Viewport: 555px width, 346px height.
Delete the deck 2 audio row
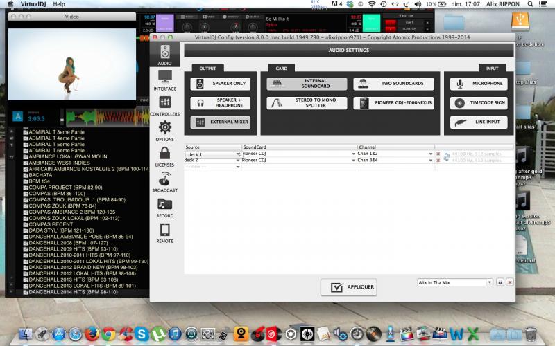pos(438,161)
